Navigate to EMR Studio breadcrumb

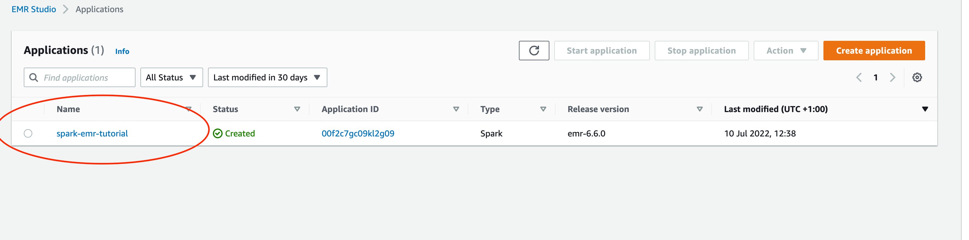(x=33, y=9)
